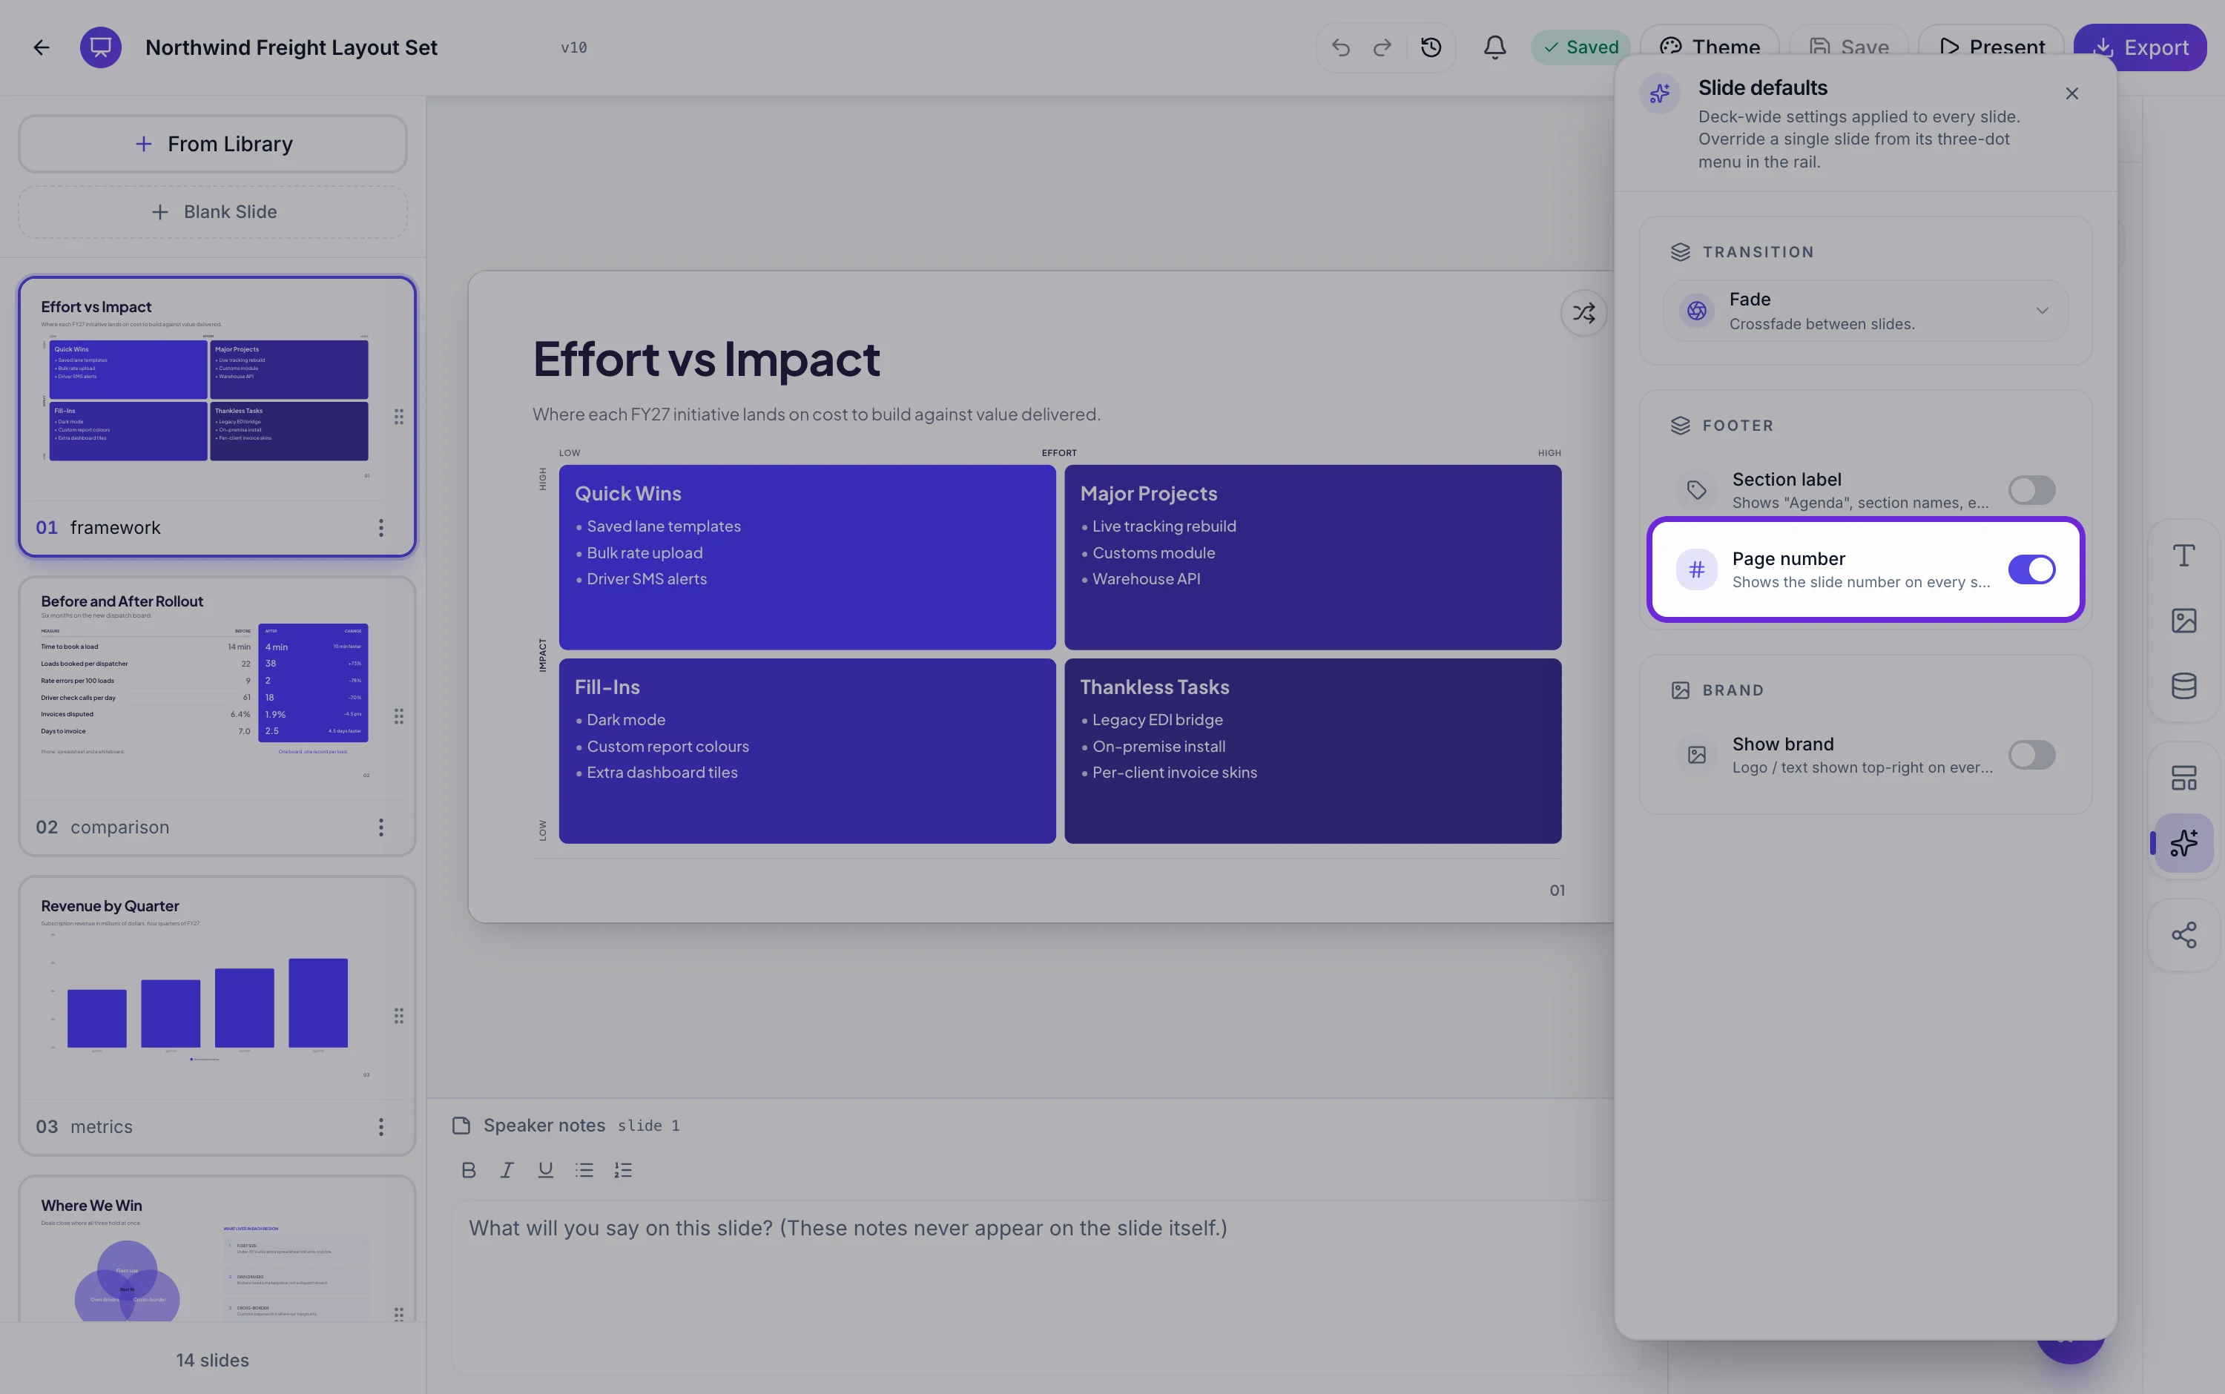This screenshot has height=1394, width=2225.
Task: Insert numbered list in speaker notes
Action: pos(623,1170)
